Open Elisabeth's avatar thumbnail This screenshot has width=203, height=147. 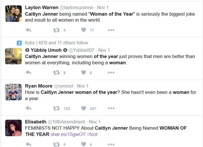13,128
